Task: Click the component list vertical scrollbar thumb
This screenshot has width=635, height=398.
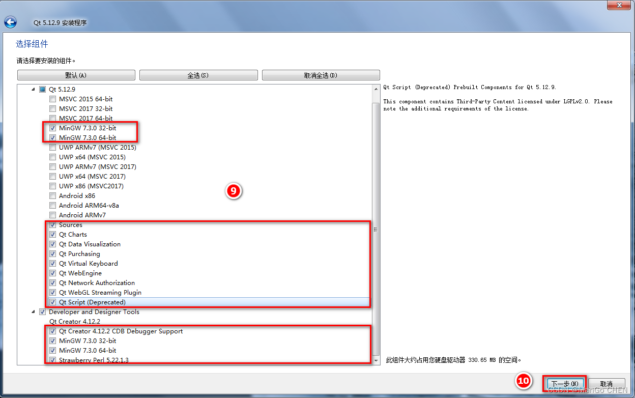Action: (376, 229)
